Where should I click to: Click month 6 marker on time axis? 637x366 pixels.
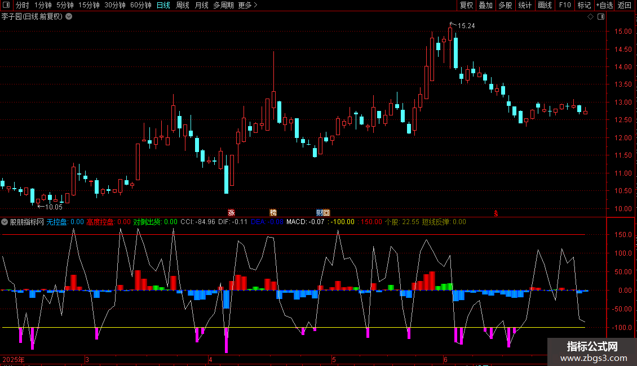click(446, 360)
